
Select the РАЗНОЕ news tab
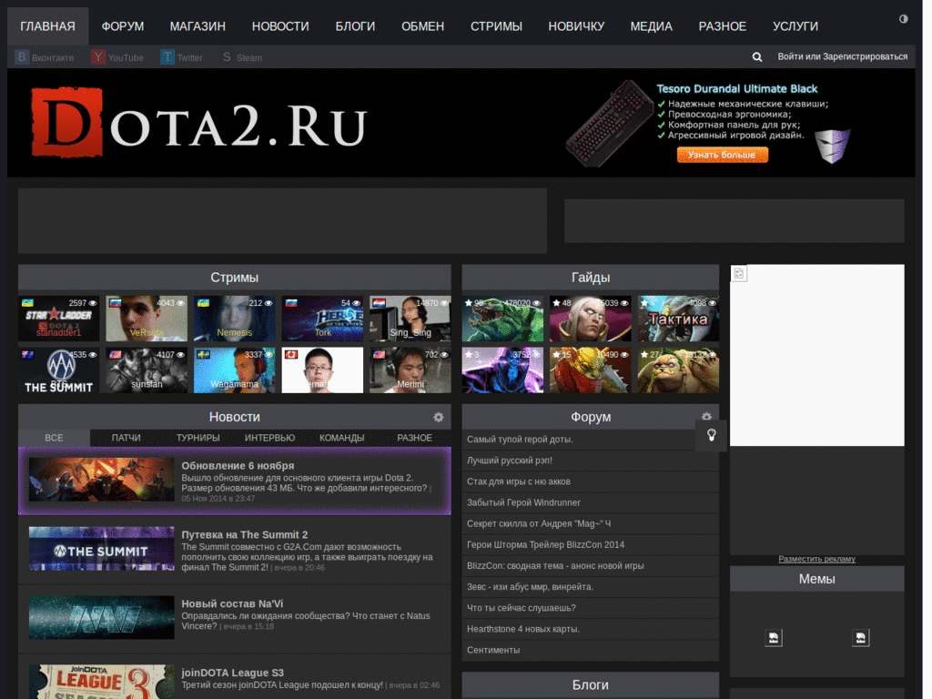coord(414,438)
